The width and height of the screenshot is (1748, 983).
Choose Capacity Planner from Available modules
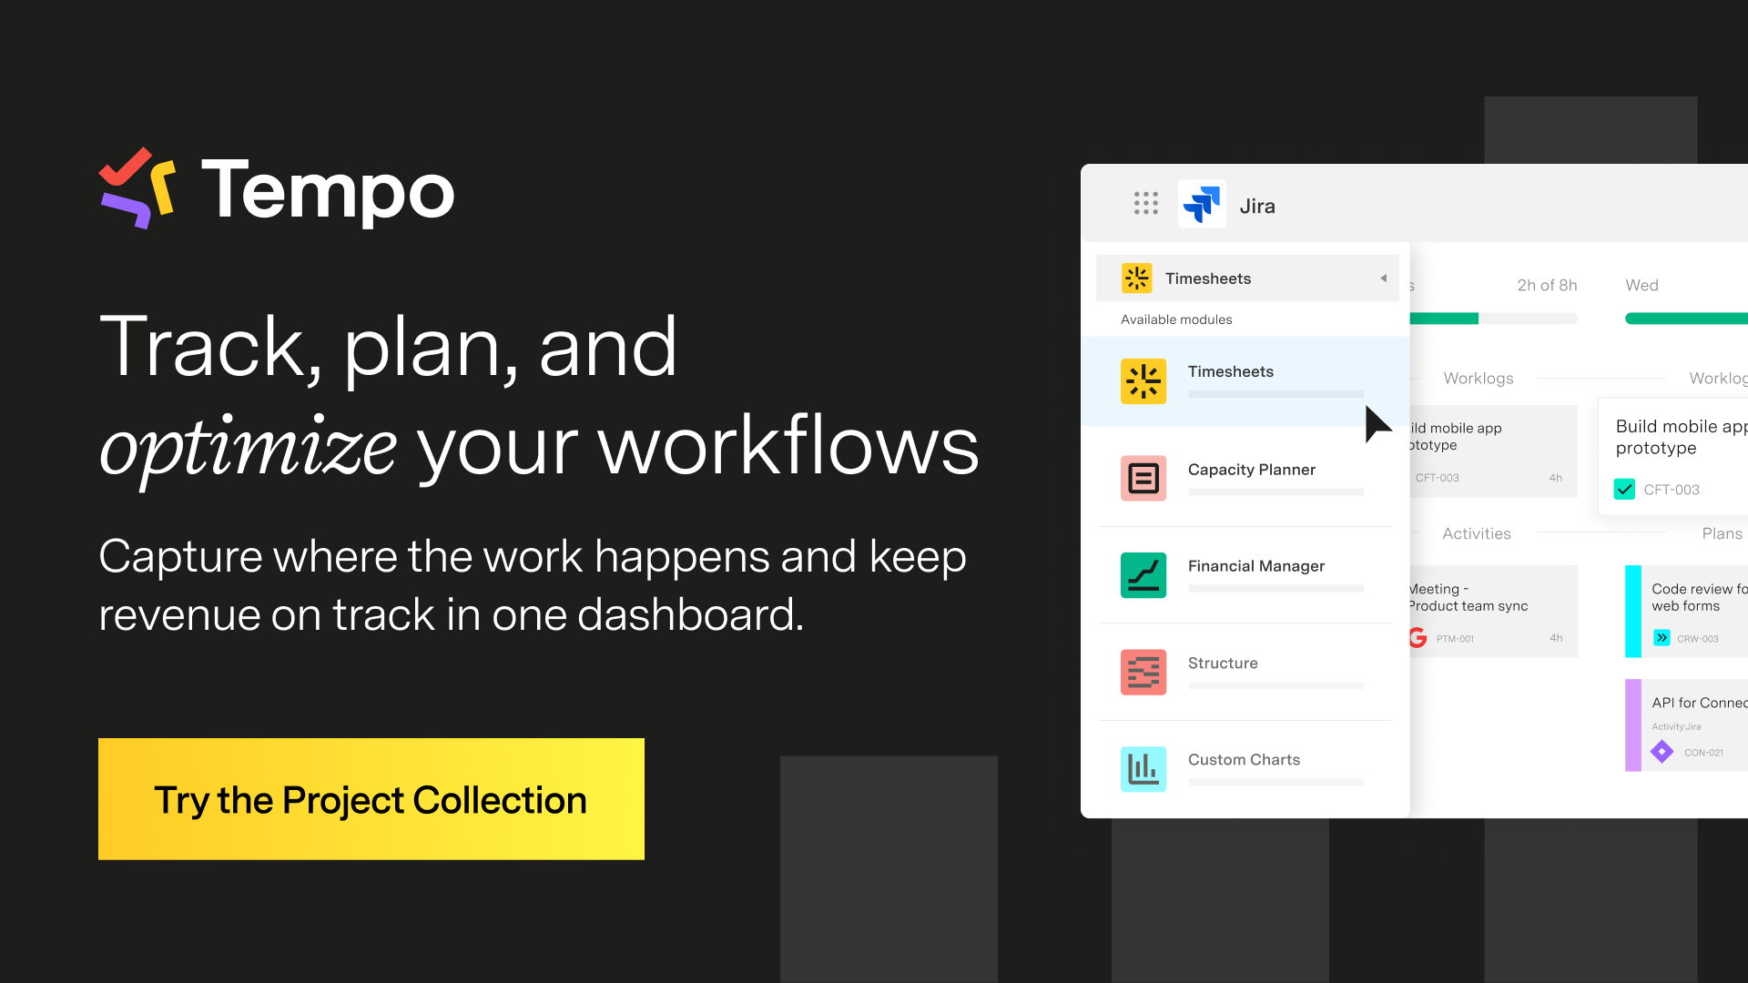click(1245, 478)
